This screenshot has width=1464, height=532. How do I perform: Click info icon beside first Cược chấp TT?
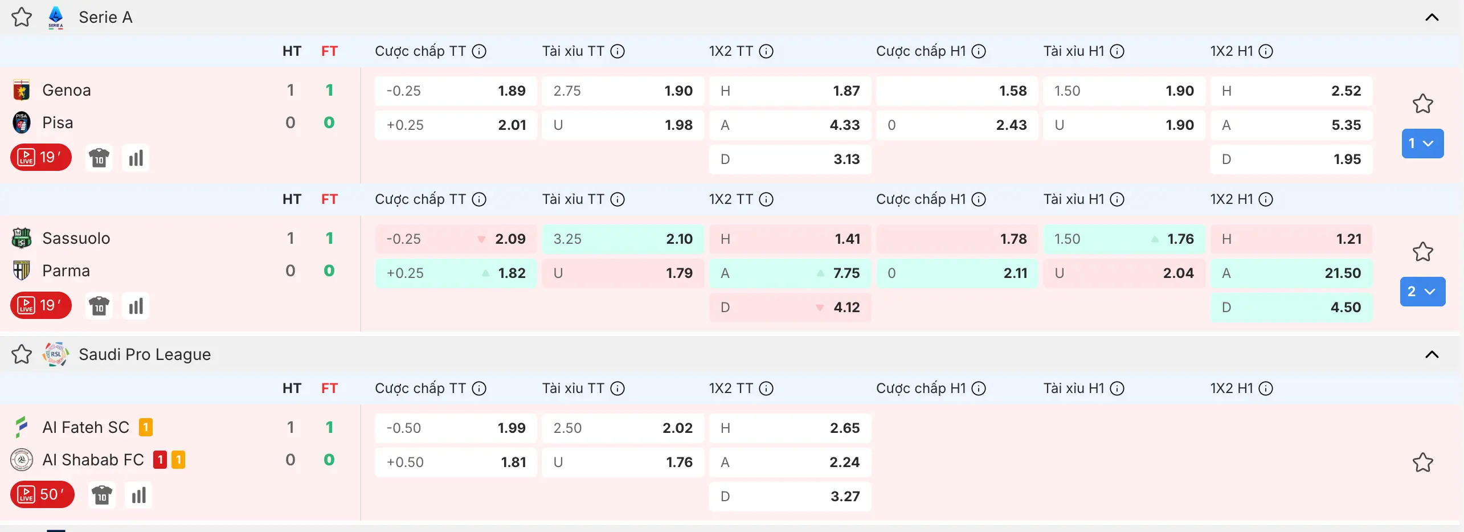coord(480,51)
